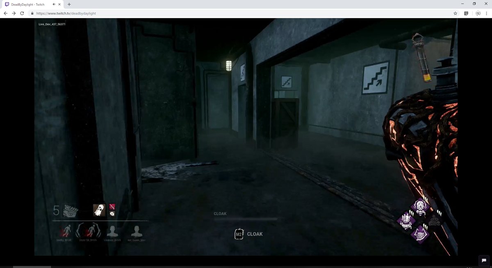Click the lower brown add-on icon

pyautogui.click(x=112, y=214)
